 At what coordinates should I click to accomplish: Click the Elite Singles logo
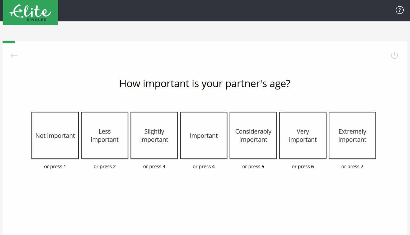click(30, 13)
